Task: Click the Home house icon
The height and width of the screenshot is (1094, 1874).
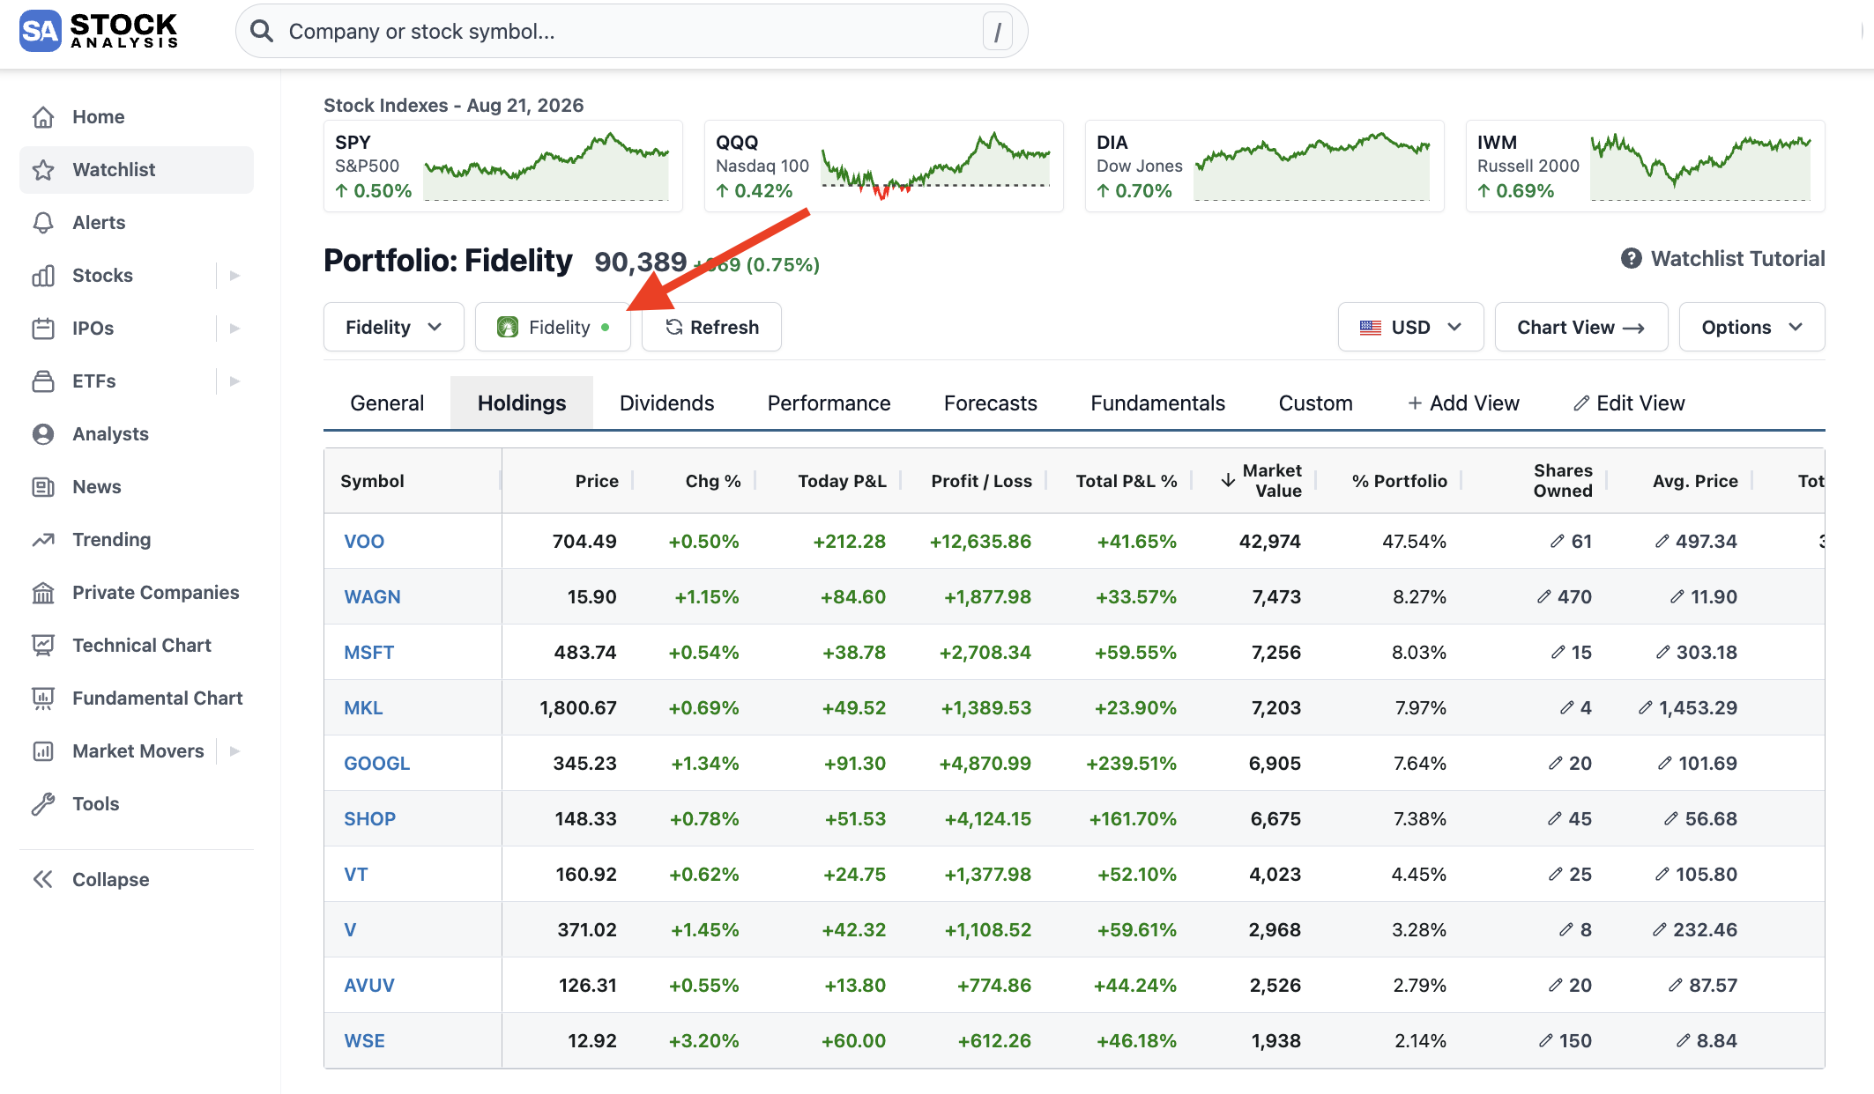Action: (43, 117)
